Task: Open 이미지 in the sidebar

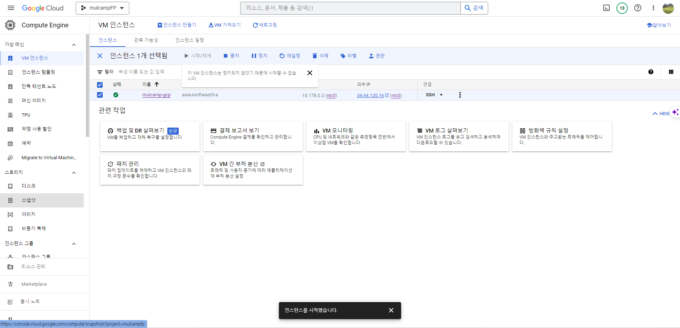Action: pos(42,214)
